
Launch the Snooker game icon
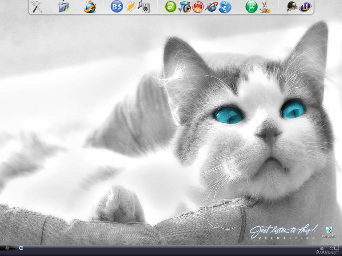[x=292, y=7]
